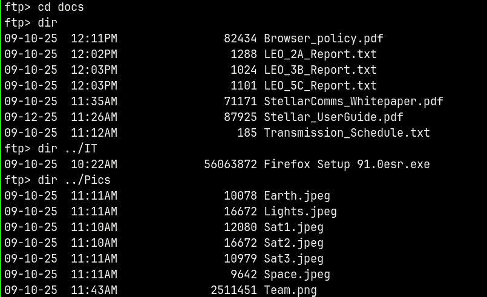Click the Sat1.jpeg file name
Image resolution: width=487 pixels, height=297 pixels.
tap(293, 227)
